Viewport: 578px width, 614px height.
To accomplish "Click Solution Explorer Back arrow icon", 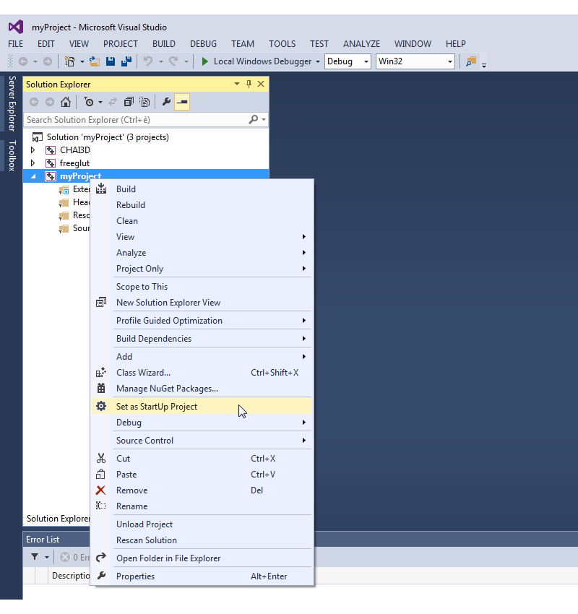I will (34, 102).
